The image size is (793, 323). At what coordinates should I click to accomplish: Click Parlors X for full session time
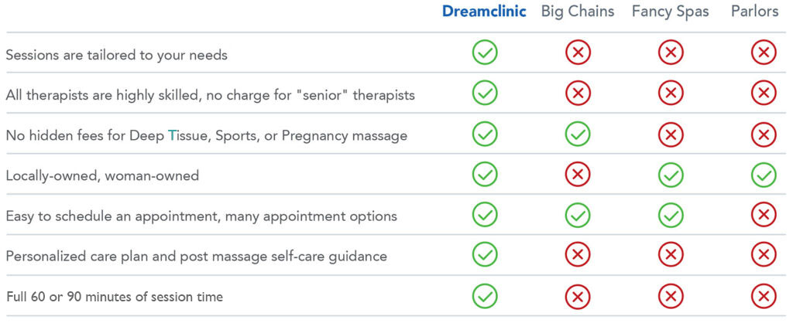764,296
